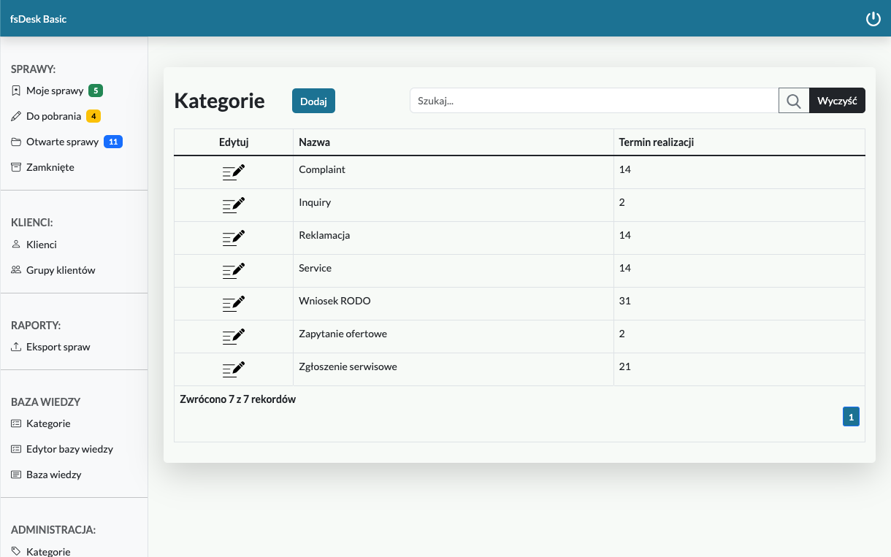
Task: Go to Do pobrania cases
Action: 53,117
